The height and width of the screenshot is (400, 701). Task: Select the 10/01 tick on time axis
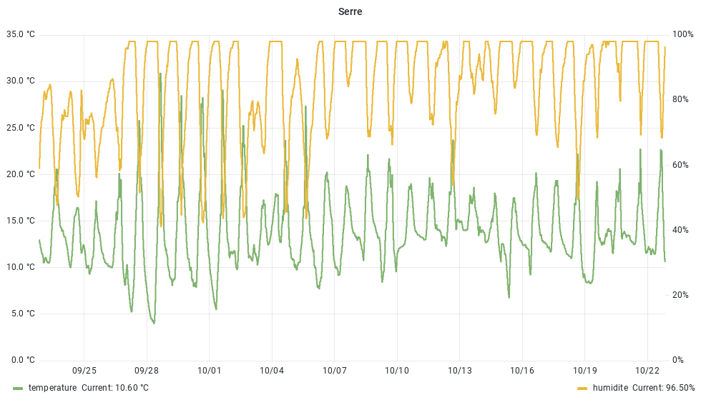tap(209, 371)
